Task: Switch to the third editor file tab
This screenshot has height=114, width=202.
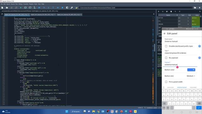Action: [69, 15]
